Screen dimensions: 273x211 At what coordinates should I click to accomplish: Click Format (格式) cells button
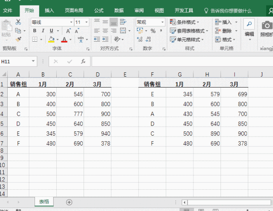[x=225, y=40]
